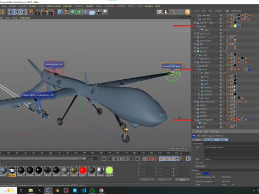Collapse the warning light object
The height and width of the screenshot is (194, 259).
pos(195,120)
